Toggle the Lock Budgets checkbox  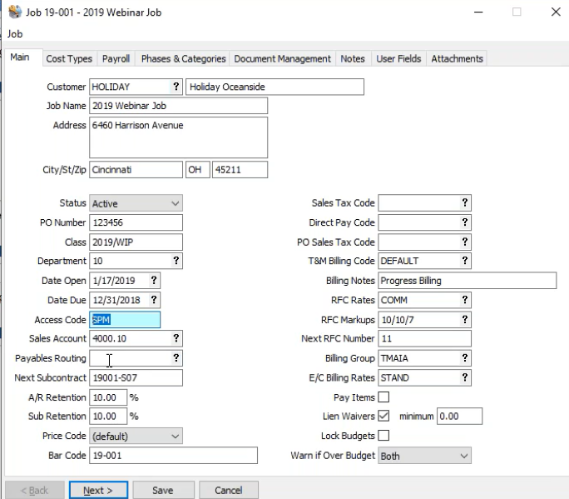click(383, 436)
